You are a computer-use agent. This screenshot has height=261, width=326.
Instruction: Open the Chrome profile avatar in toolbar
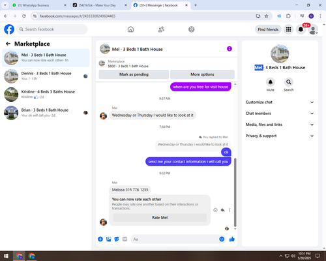coord(311,16)
